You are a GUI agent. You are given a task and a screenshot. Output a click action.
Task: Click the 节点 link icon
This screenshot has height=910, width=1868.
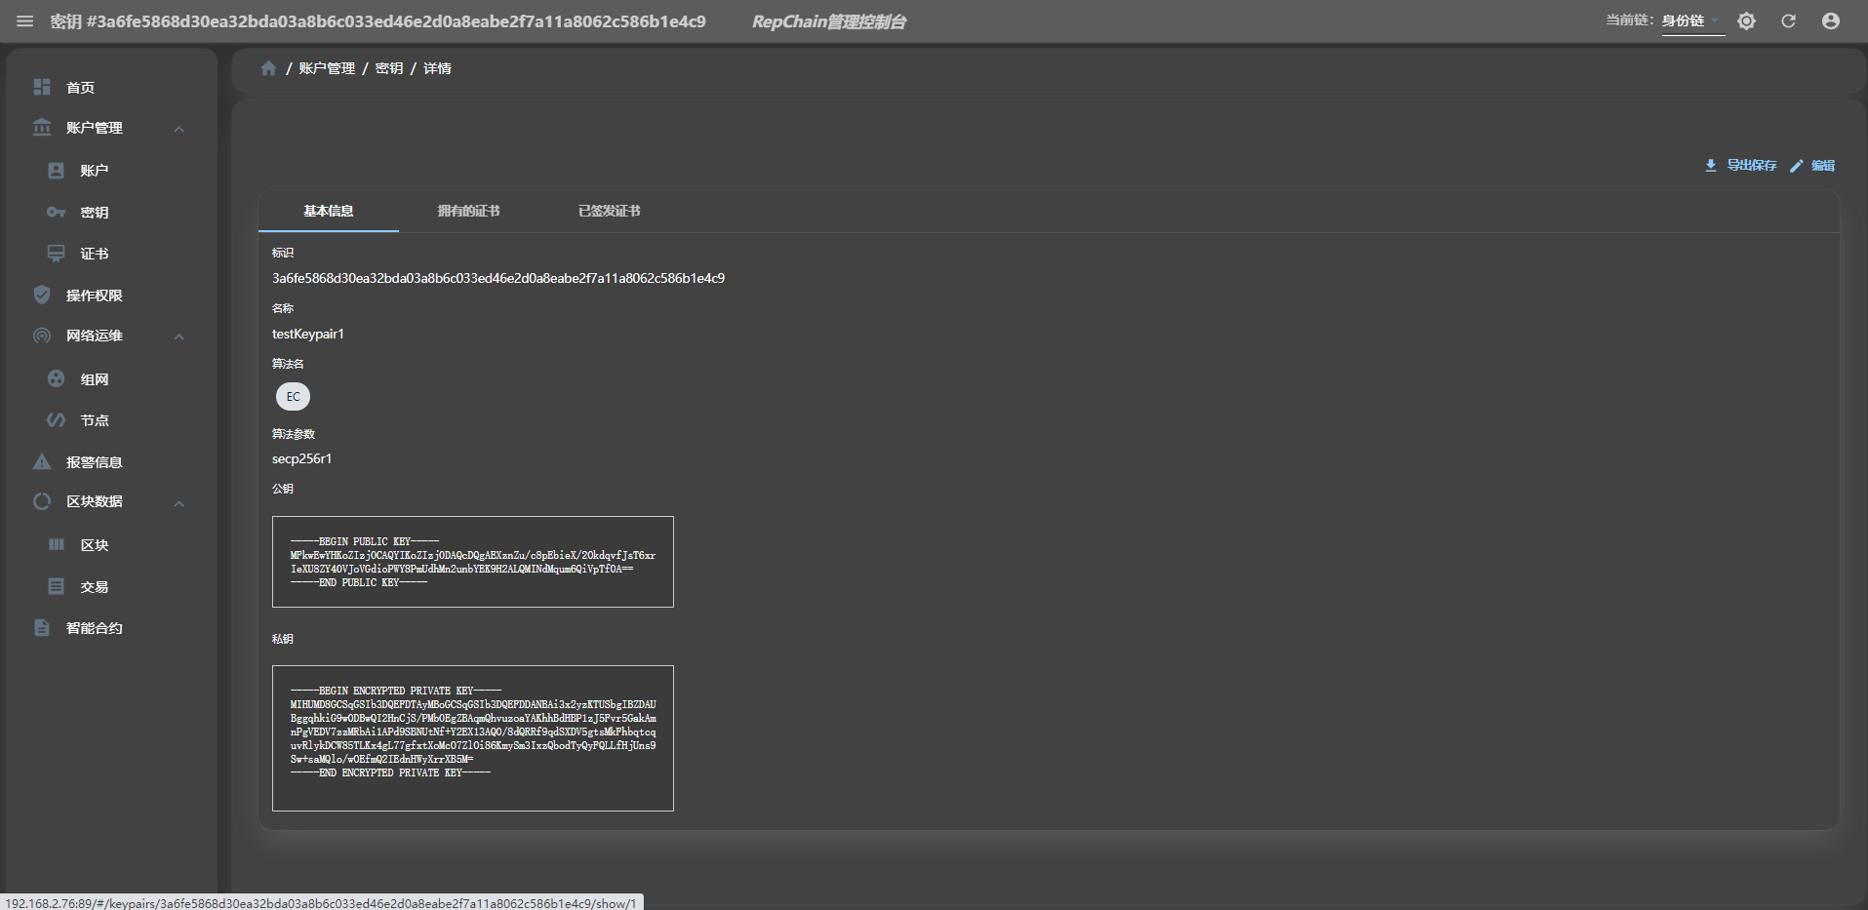click(57, 420)
